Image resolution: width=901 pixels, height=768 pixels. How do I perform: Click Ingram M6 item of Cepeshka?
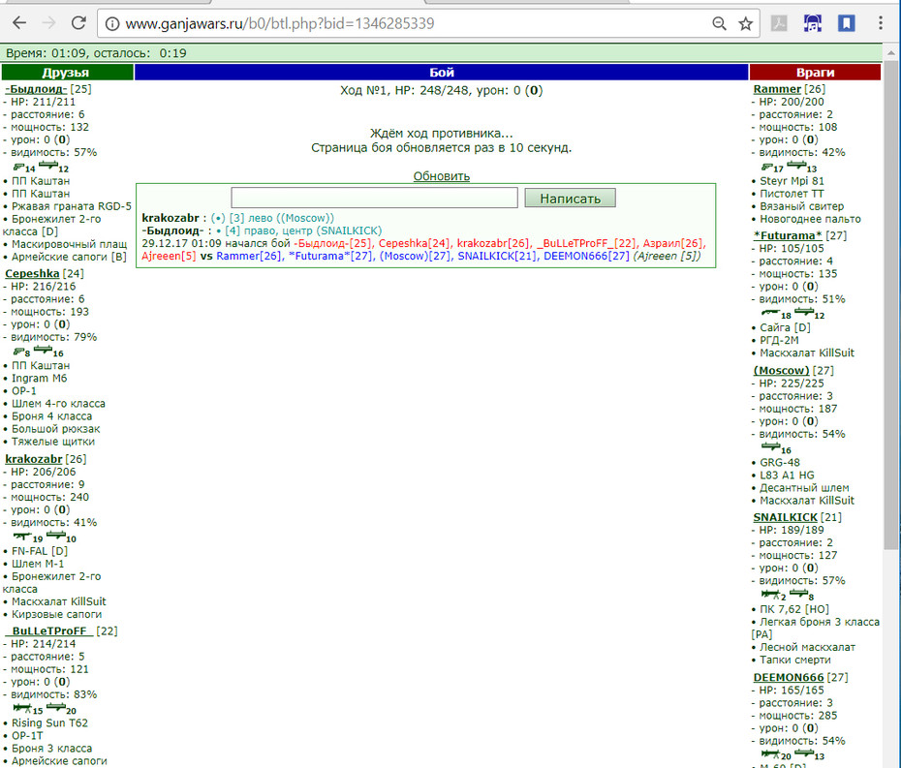coord(39,378)
